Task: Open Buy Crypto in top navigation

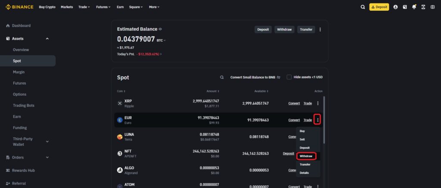Action: tap(47, 7)
